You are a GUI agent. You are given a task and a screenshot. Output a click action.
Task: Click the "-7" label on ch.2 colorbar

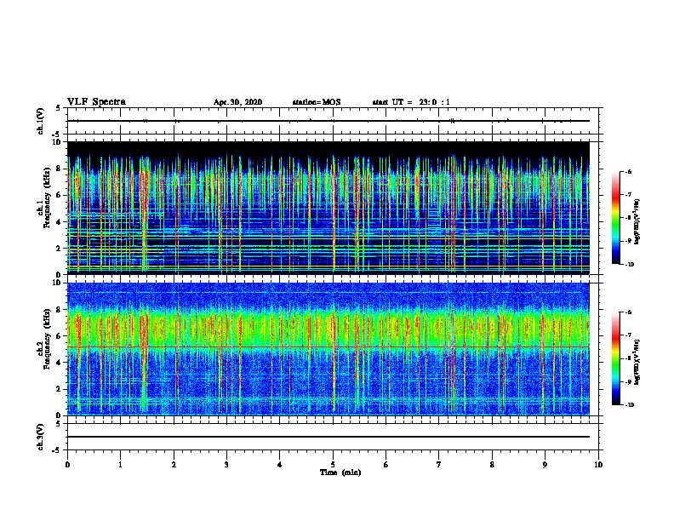(628, 335)
